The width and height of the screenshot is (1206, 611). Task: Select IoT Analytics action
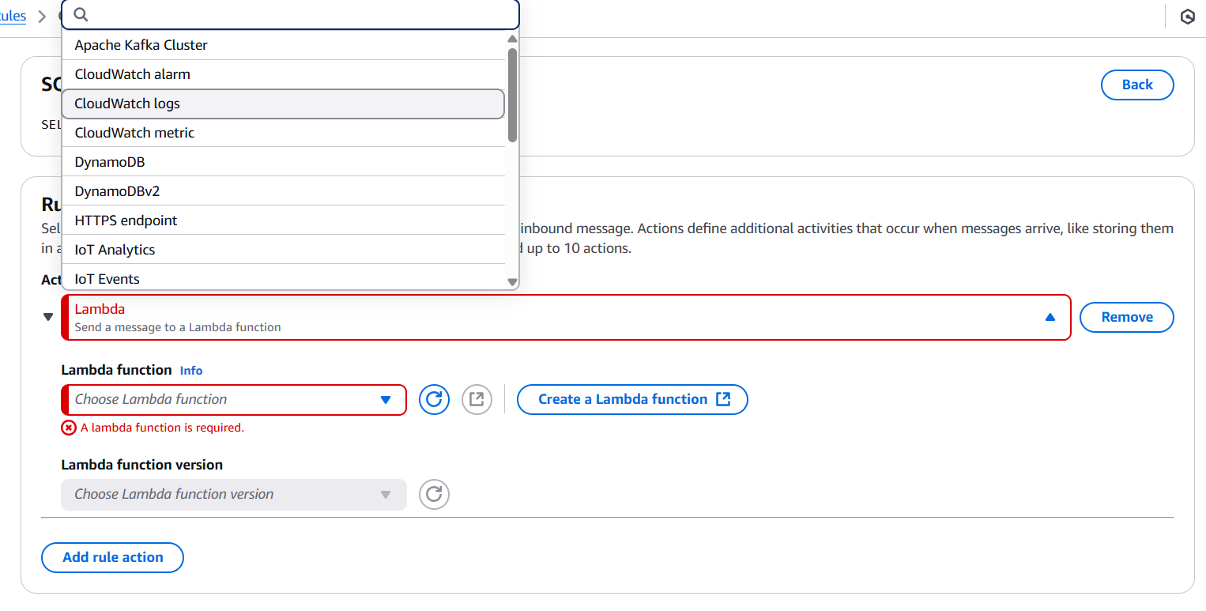click(283, 250)
